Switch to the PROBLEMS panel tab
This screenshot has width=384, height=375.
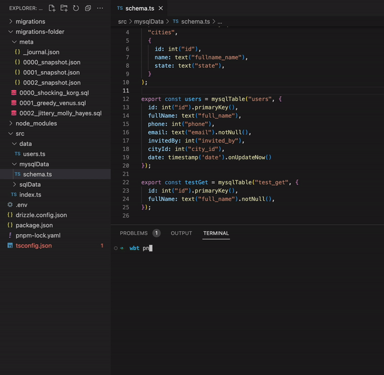[134, 234]
